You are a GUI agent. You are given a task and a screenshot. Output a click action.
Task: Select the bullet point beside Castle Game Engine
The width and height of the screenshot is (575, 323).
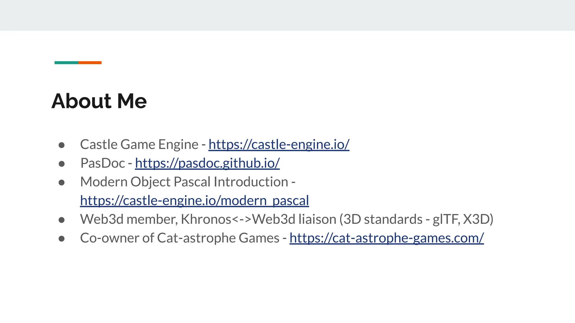pos(62,145)
